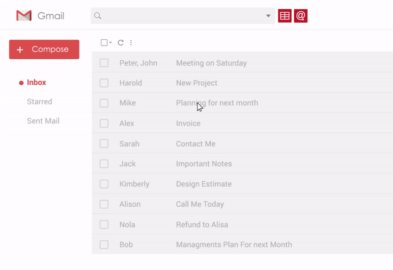The image size is (393, 270).
Task: Select the checkbox for Alex's Invoice email
Action: click(x=104, y=123)
